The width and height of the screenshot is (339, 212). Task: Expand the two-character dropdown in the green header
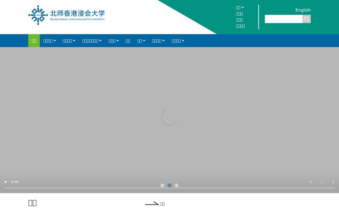click(x=240, y=8)
